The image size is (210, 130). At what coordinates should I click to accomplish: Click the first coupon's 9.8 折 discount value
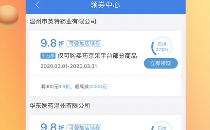tap(52, 43)
